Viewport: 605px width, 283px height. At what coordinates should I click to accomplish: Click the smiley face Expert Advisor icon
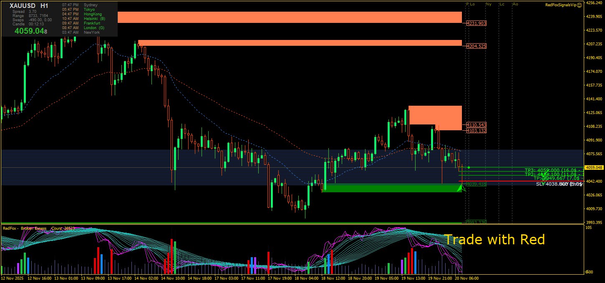click(580, 5)
